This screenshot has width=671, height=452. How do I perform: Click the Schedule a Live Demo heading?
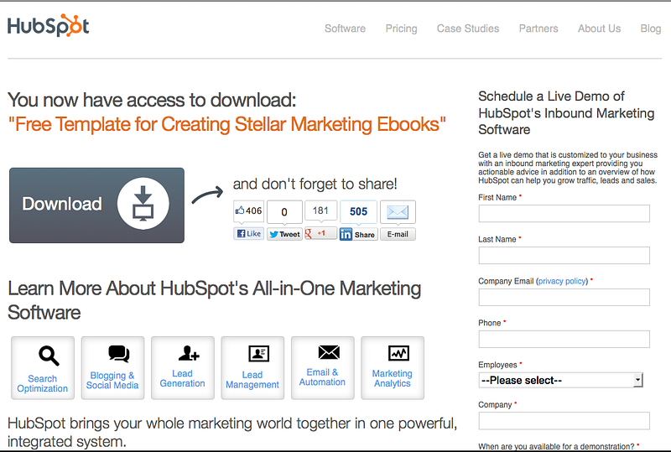click(566, 113)
